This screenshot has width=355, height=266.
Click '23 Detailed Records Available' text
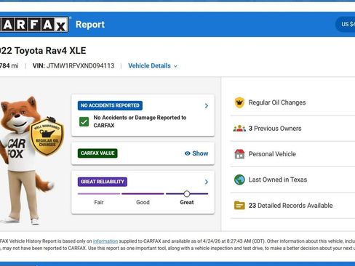tap(290, 206)
